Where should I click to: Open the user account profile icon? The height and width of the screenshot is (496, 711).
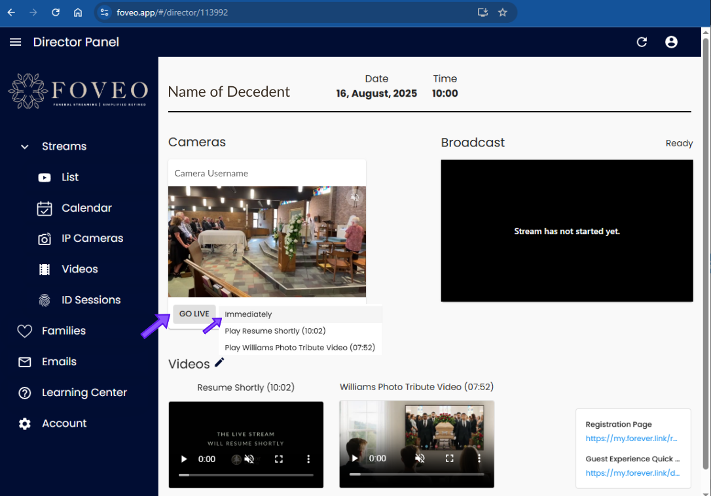(671, 42)
